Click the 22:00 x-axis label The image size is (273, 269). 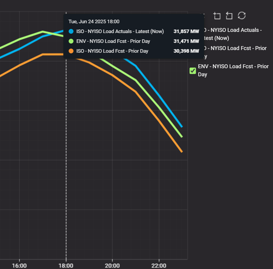[x=159, y=266]
